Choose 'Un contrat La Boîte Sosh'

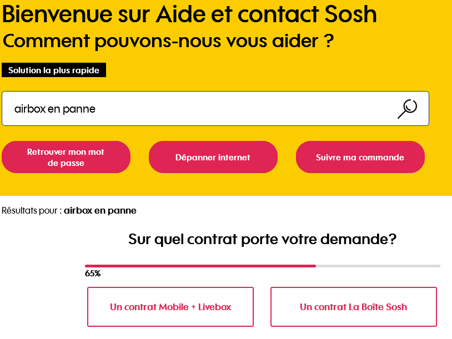353,307
